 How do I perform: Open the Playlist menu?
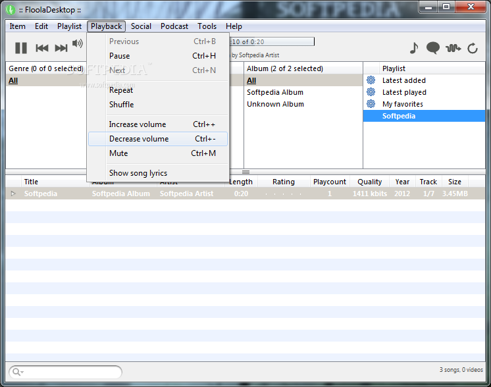[x=69, y=26]
